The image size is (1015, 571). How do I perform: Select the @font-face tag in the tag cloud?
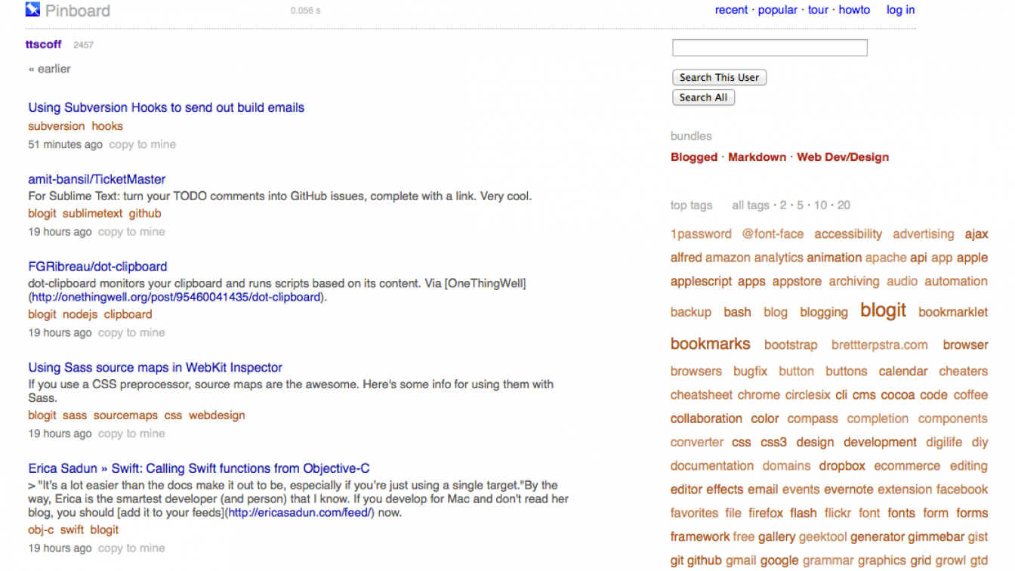(x=773, y=234)
